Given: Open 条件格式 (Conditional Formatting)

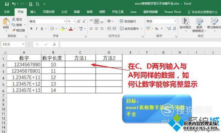Looking at the screenshot, I should pos(185,25).
